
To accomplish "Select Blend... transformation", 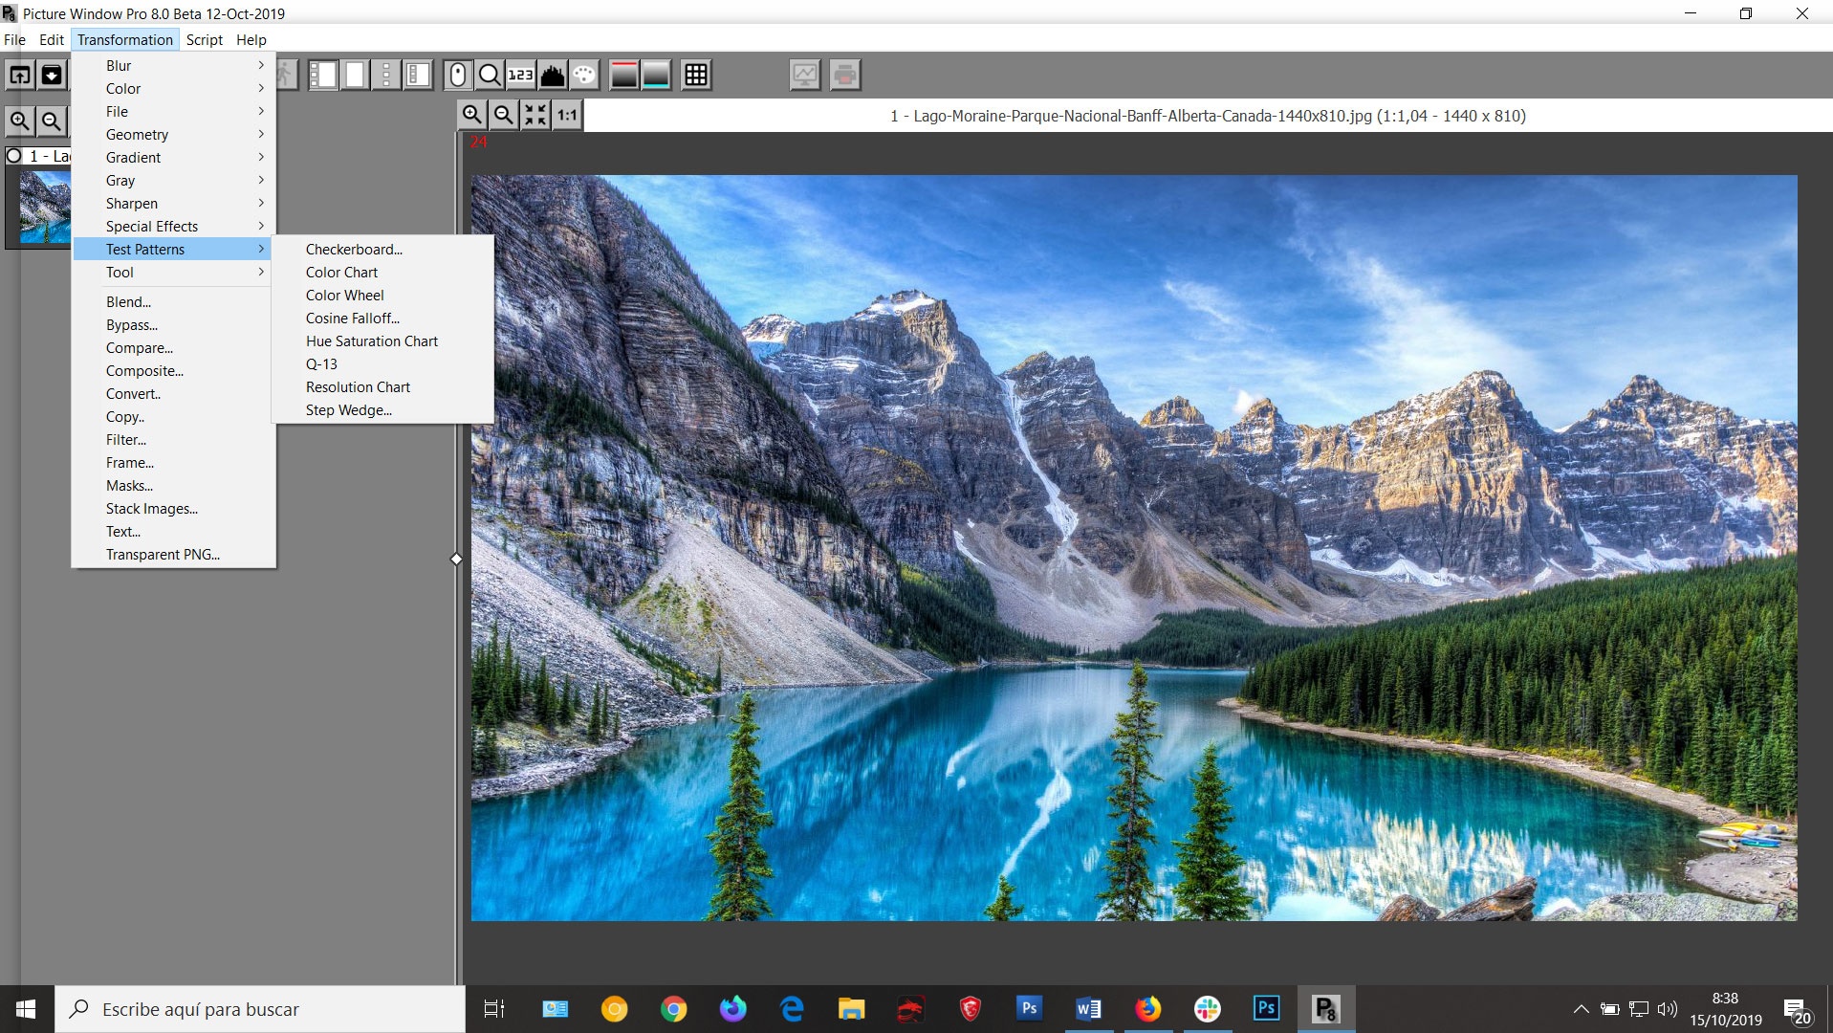I will (x=174, y=301).
